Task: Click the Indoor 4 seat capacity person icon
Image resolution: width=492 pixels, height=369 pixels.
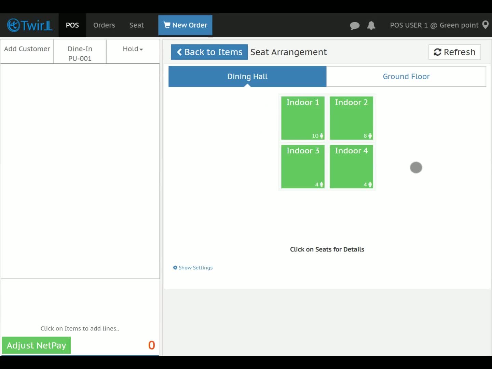Action: [370, 184]
